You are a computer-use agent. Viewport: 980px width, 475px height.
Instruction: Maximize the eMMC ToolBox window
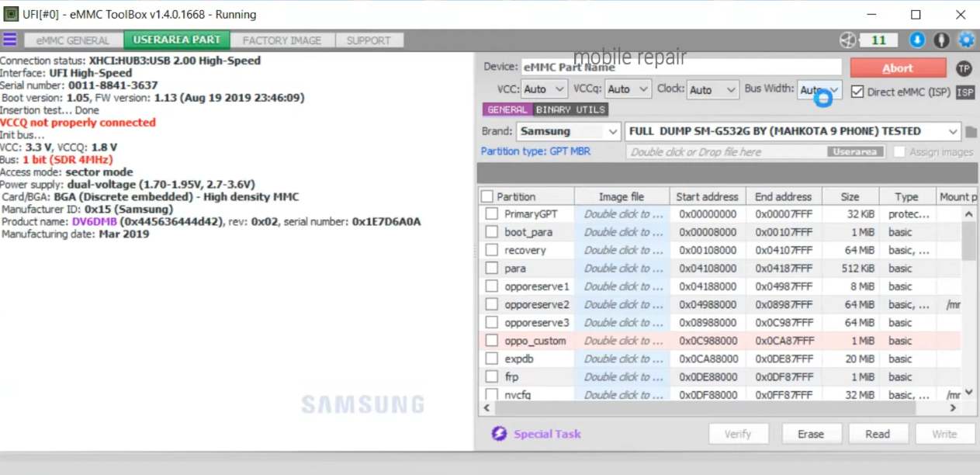tap(916, 14)
